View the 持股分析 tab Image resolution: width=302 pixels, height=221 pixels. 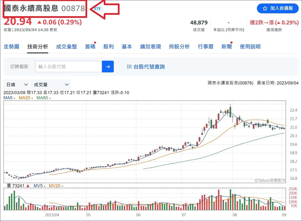tap(179, 47)
